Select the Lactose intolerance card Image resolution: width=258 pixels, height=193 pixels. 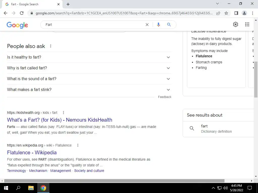tap(216, 59)
